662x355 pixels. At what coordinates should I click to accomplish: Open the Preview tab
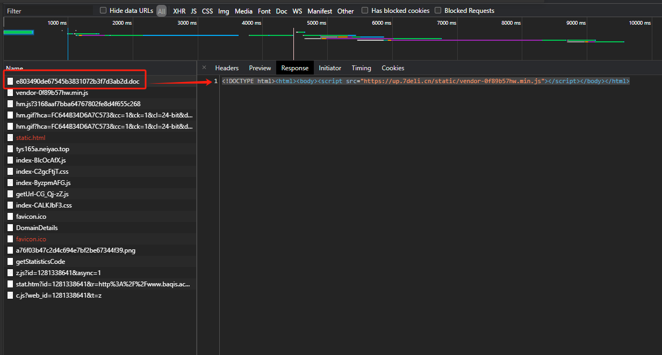[x=260, y=68]
